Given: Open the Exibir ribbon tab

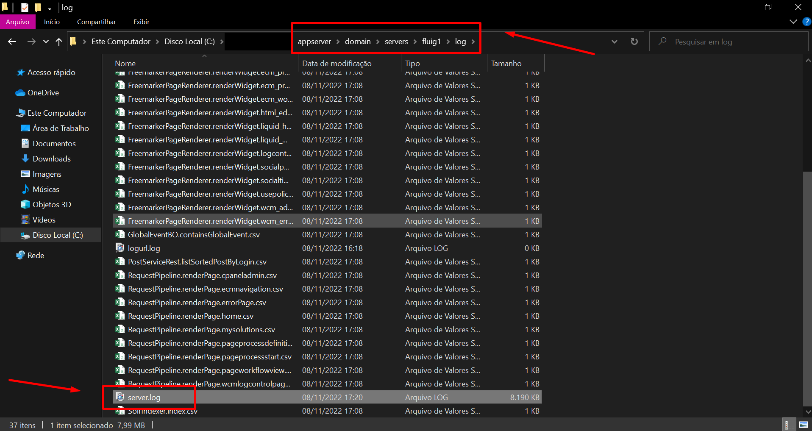Looking at the screenshot, I should tap(142, 22).
